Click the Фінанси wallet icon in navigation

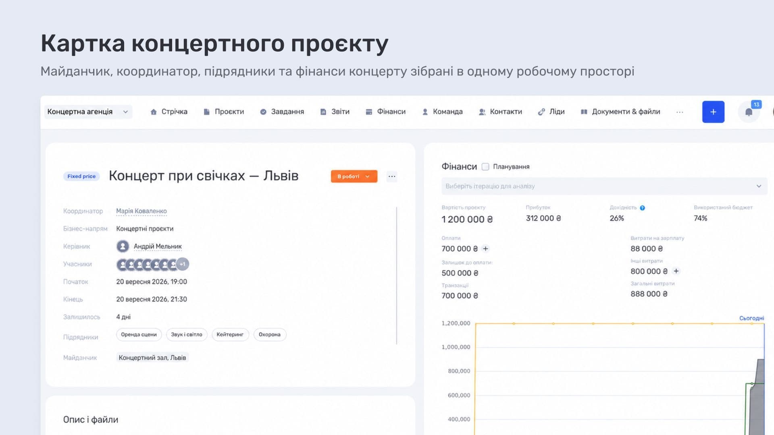pyautogui.click(x=369, y=112)
